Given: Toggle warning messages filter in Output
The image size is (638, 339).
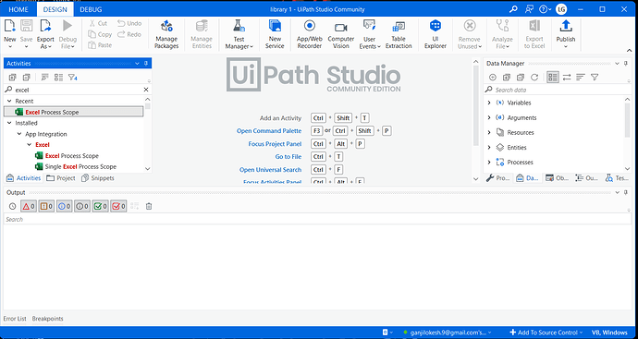Looking at the screenshot, I should pos(46,207).
